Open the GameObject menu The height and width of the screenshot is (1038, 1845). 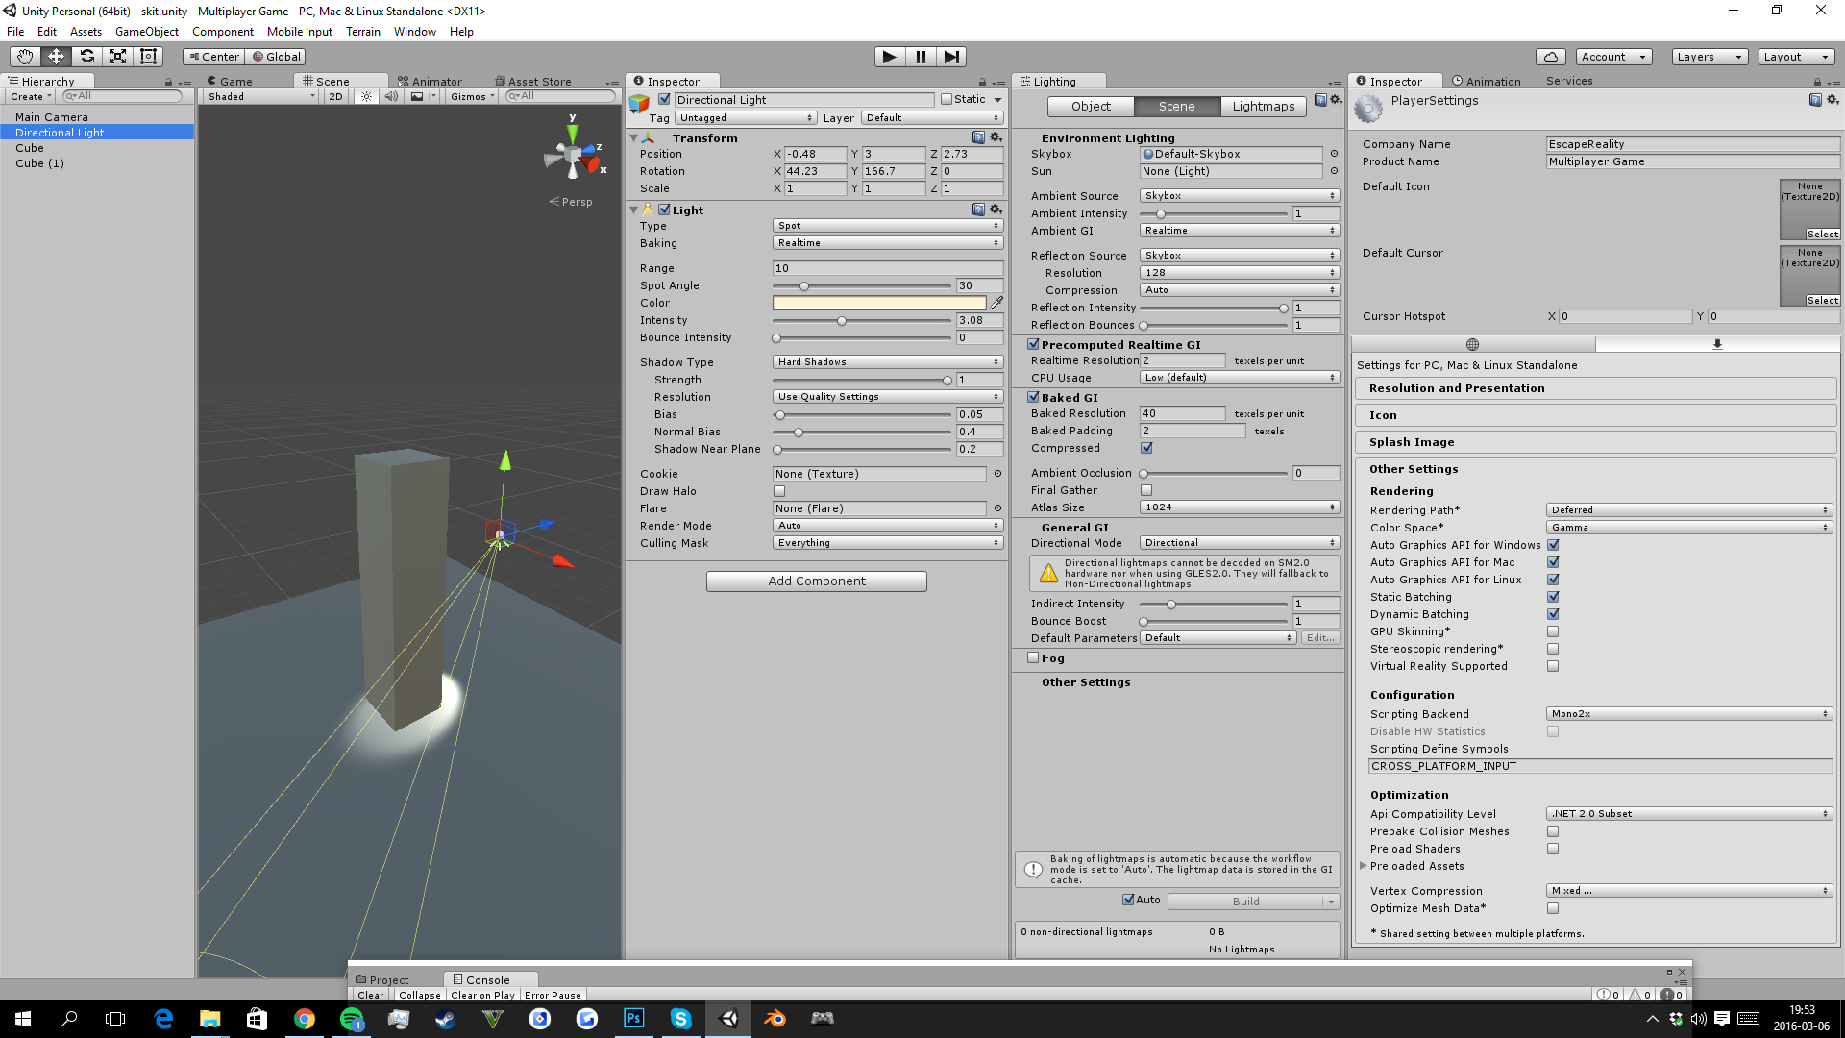click(147, 32)
